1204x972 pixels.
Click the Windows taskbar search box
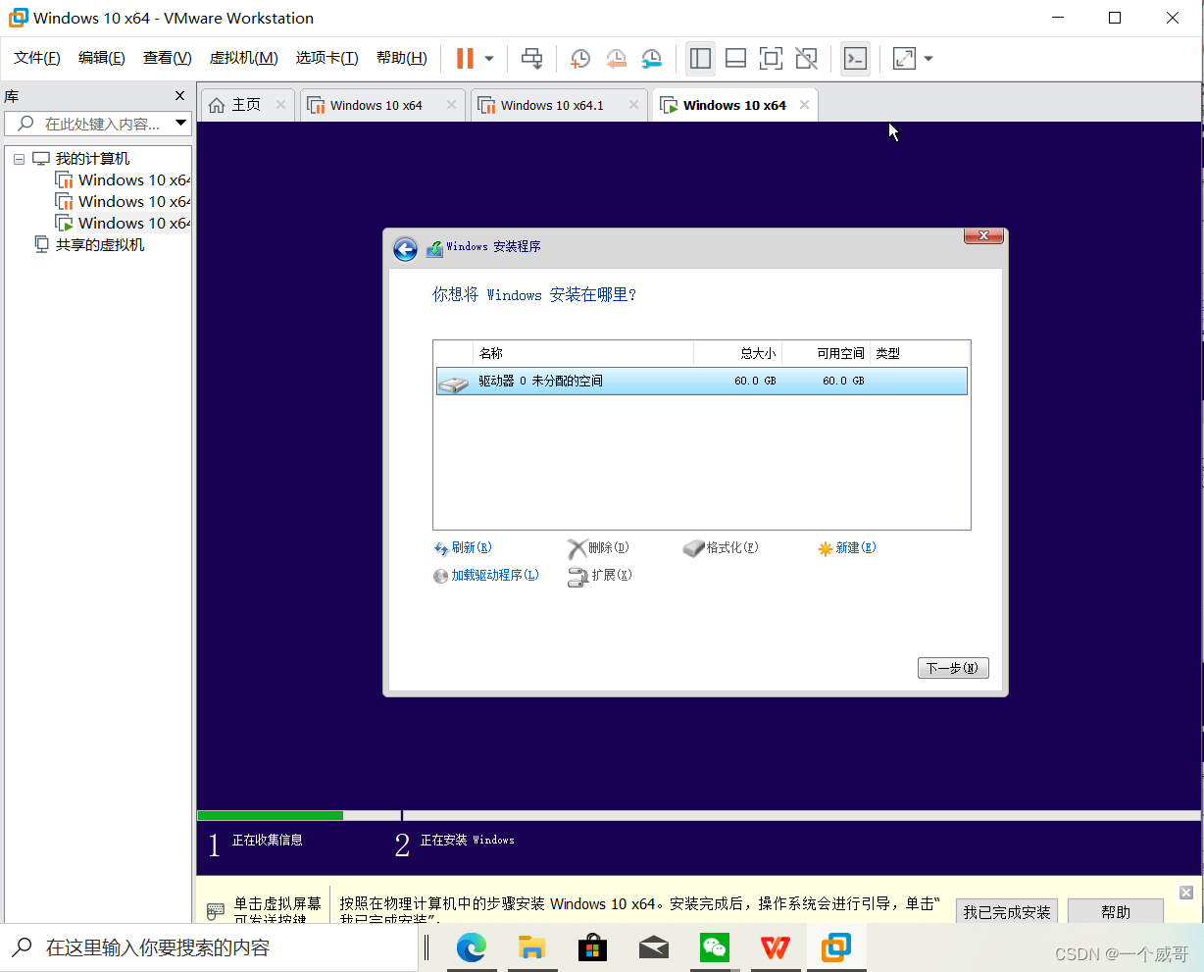pos(210,947)
